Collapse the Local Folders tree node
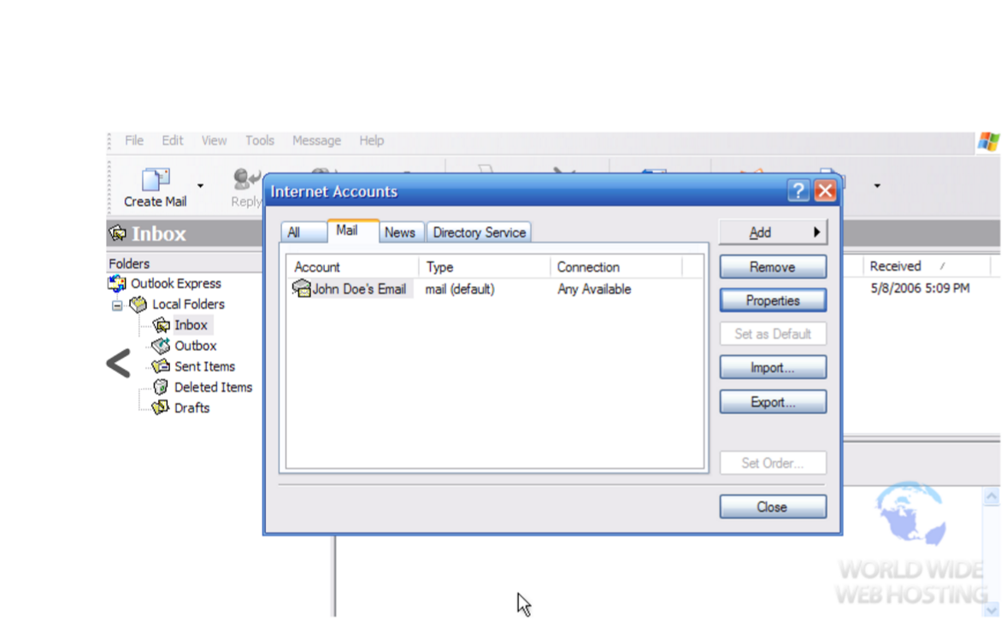Screen dimensions: 1007x626 [x=117, y=305]
